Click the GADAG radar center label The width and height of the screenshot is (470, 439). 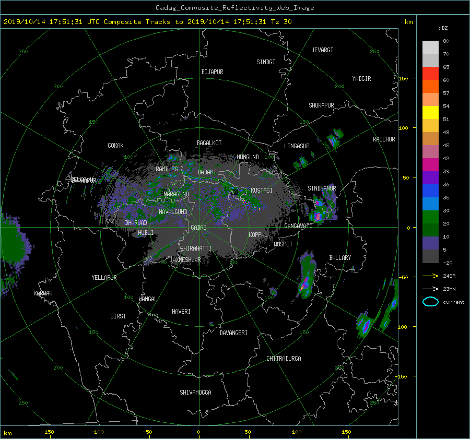click(x=199, y=228)
